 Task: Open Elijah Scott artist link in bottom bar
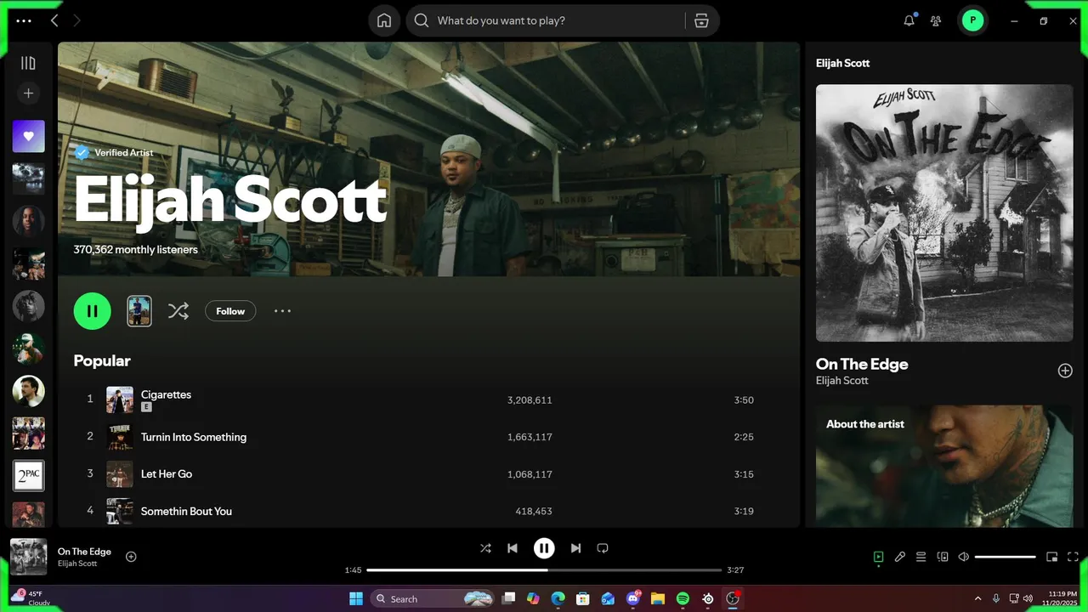pos(77,564)
